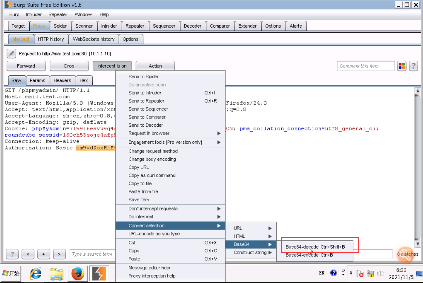Click the next match '>' button
The height and width of the screenshot is (283, 423).
[59, 254]
